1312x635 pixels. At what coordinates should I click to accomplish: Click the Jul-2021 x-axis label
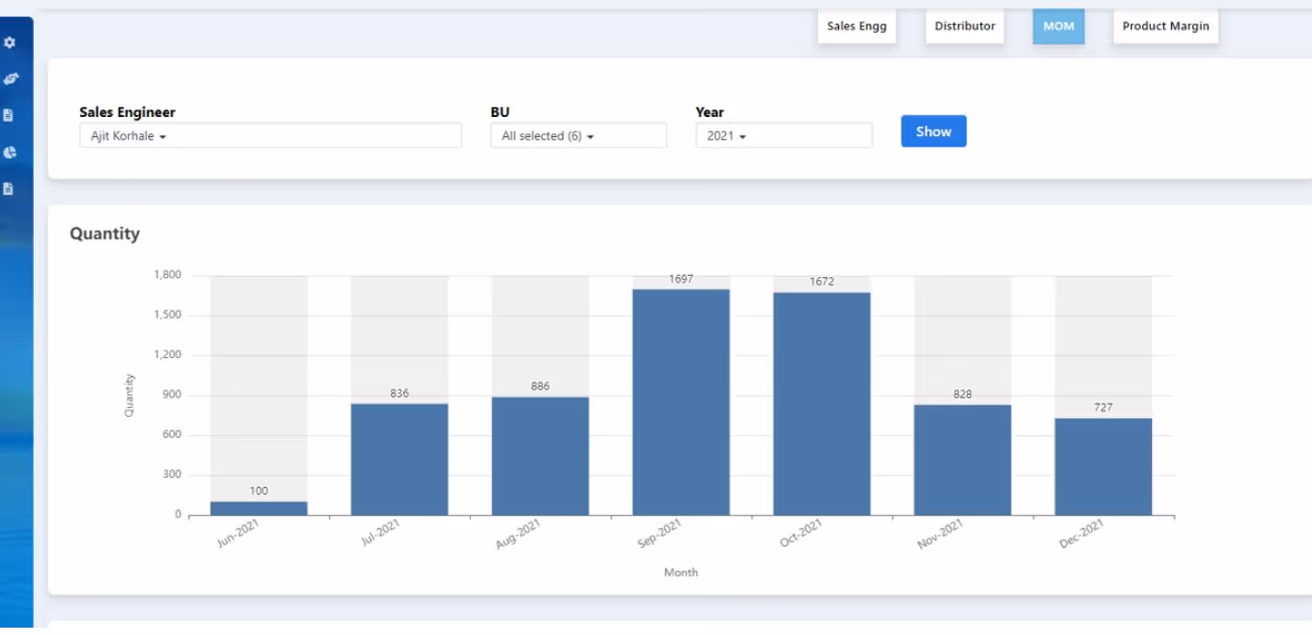click(381, 535)
